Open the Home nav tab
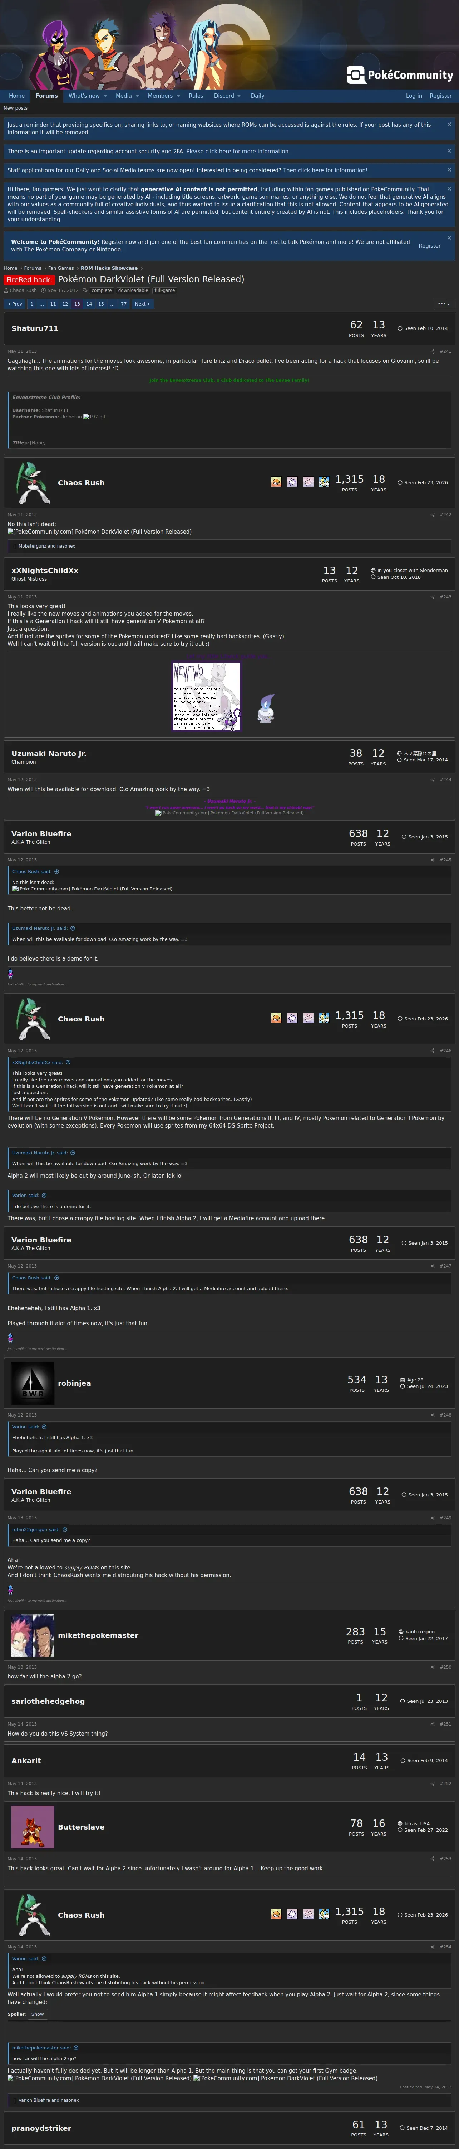The width and height of the screenshot is (459, 2149). tap(17, 96)
